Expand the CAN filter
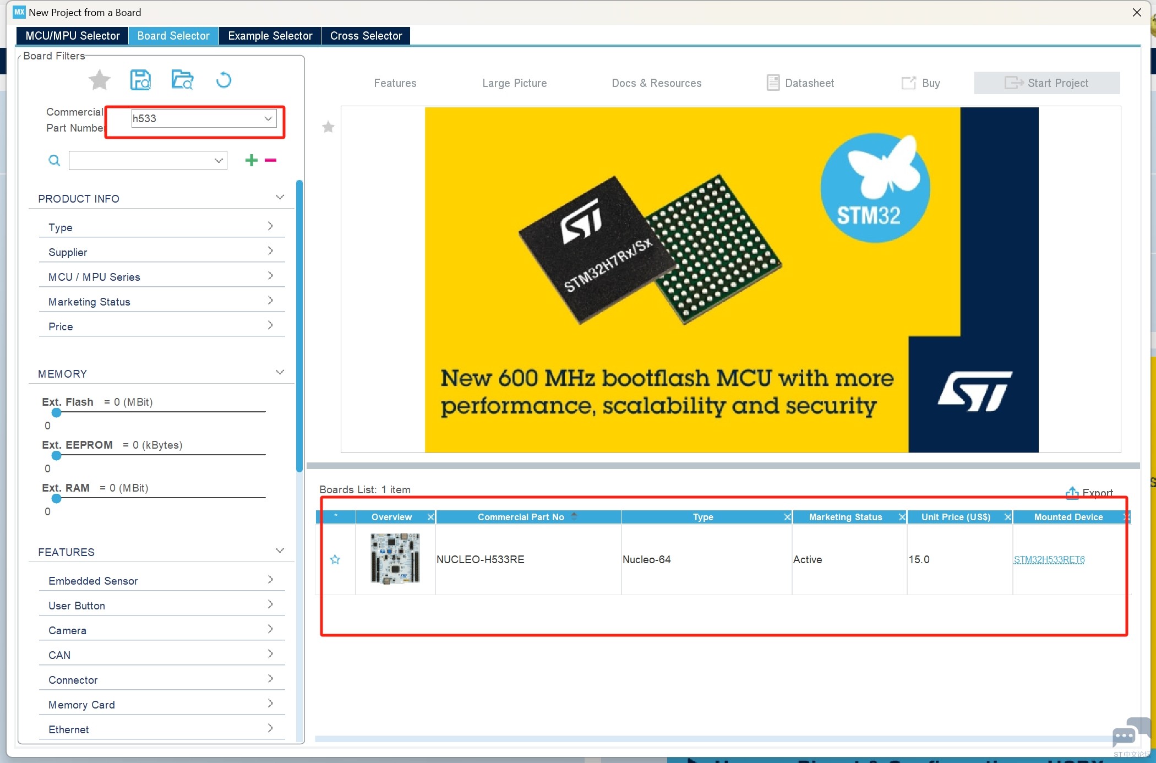The height and width of the screenshot is (763, 1156). (x=162, y=655)
